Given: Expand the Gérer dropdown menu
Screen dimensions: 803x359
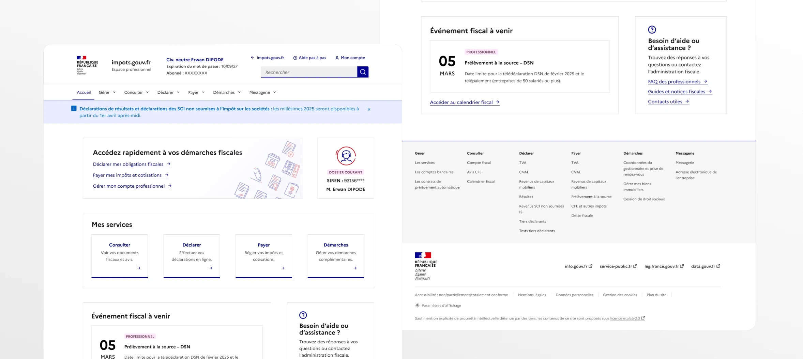Looking at the screenshot, I should [x=107, y=92].
